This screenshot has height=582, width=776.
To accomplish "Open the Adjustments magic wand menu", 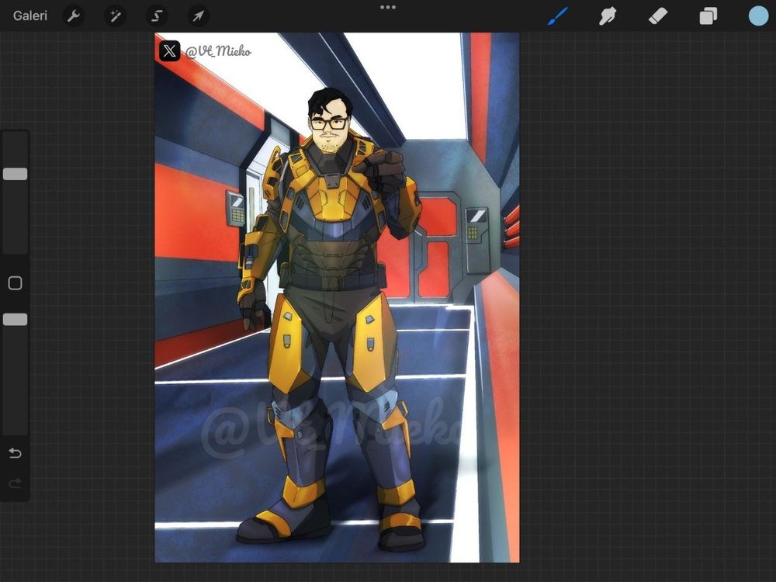I will tap(115, 16).
